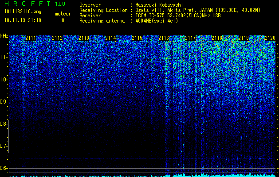Click the 1.1 frequency axis label
This screenshot has height=177, width=279.
coord(4,58)
